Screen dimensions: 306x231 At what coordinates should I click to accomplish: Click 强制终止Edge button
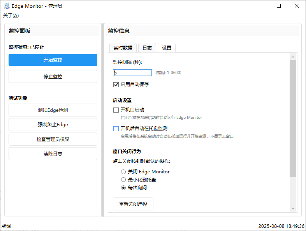(x=53, y=125)
